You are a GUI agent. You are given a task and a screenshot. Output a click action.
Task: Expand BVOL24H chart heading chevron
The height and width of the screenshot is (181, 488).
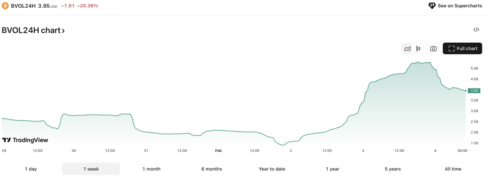[x=63, y=30]
